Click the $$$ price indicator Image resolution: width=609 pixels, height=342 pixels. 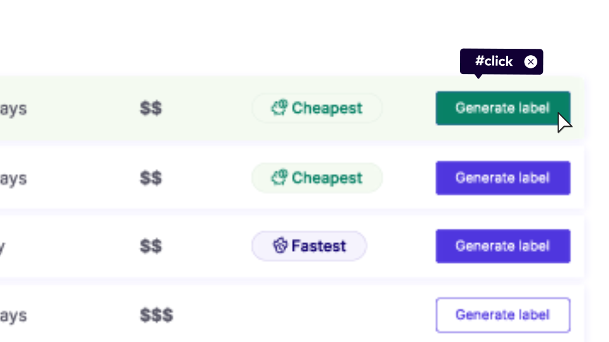(156, 315)
